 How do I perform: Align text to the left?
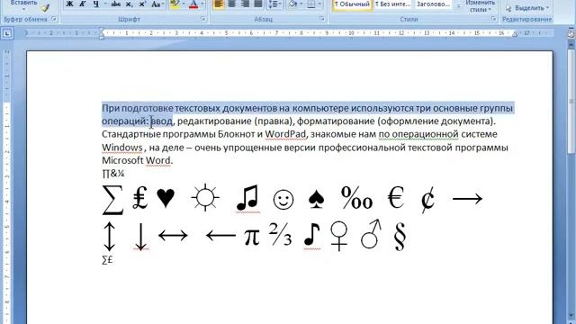218,4
